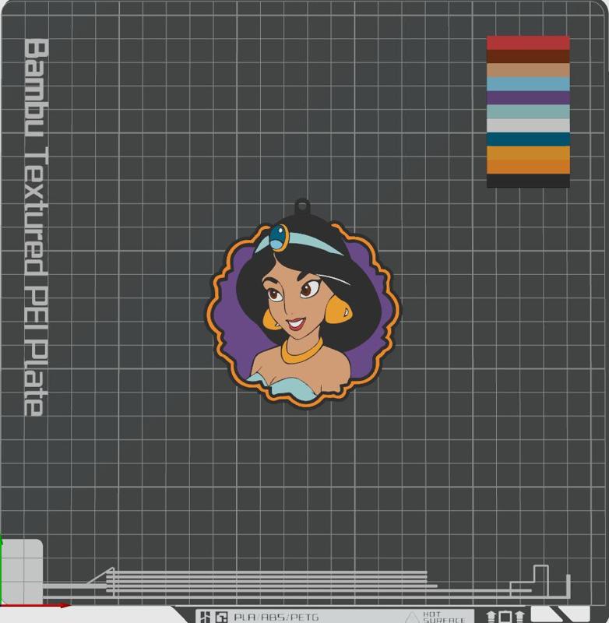Screen dimensions: 609x623
Task: Click the keychain ring loop atop the model
Action: point(302,206)
